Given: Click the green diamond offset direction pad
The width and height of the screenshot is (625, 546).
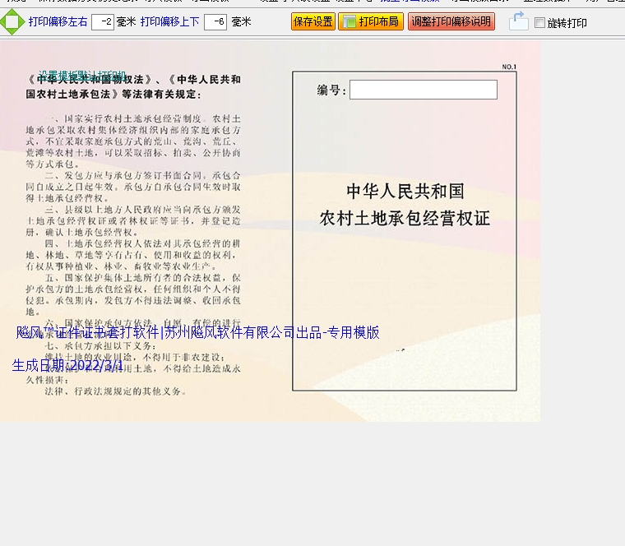Looking at the screenshot, I should [12, 21].
